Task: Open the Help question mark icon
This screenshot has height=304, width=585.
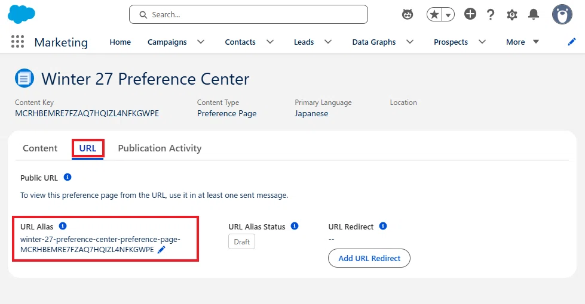Action: 491,14
